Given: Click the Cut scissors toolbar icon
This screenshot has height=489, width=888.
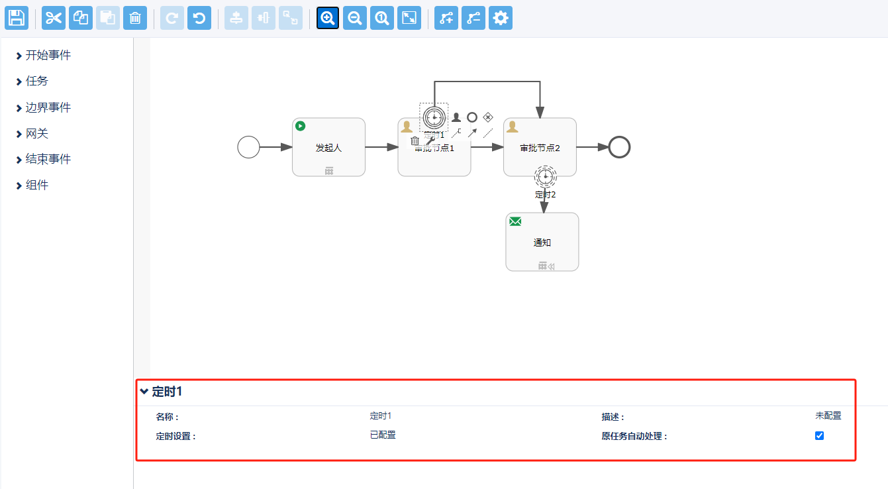Looking at the screenshot, I should pos(54,18).
